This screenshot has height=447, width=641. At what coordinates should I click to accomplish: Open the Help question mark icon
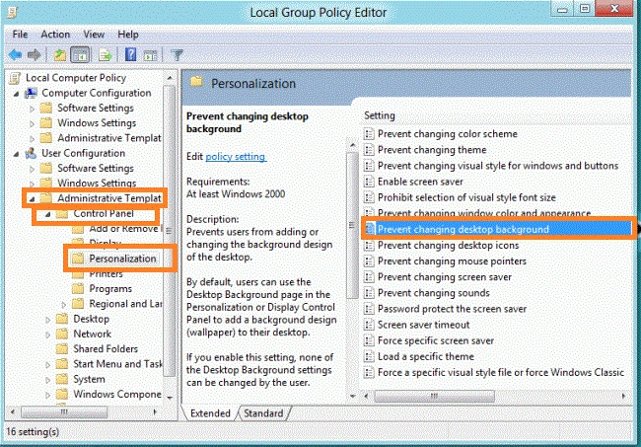point(130,55)
